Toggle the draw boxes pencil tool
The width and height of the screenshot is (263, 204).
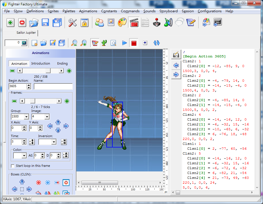pyautogui.click(x=95, y=43)
